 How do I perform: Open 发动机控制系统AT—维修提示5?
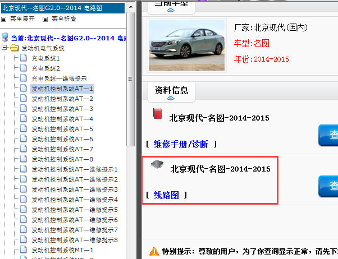(75, 210)
